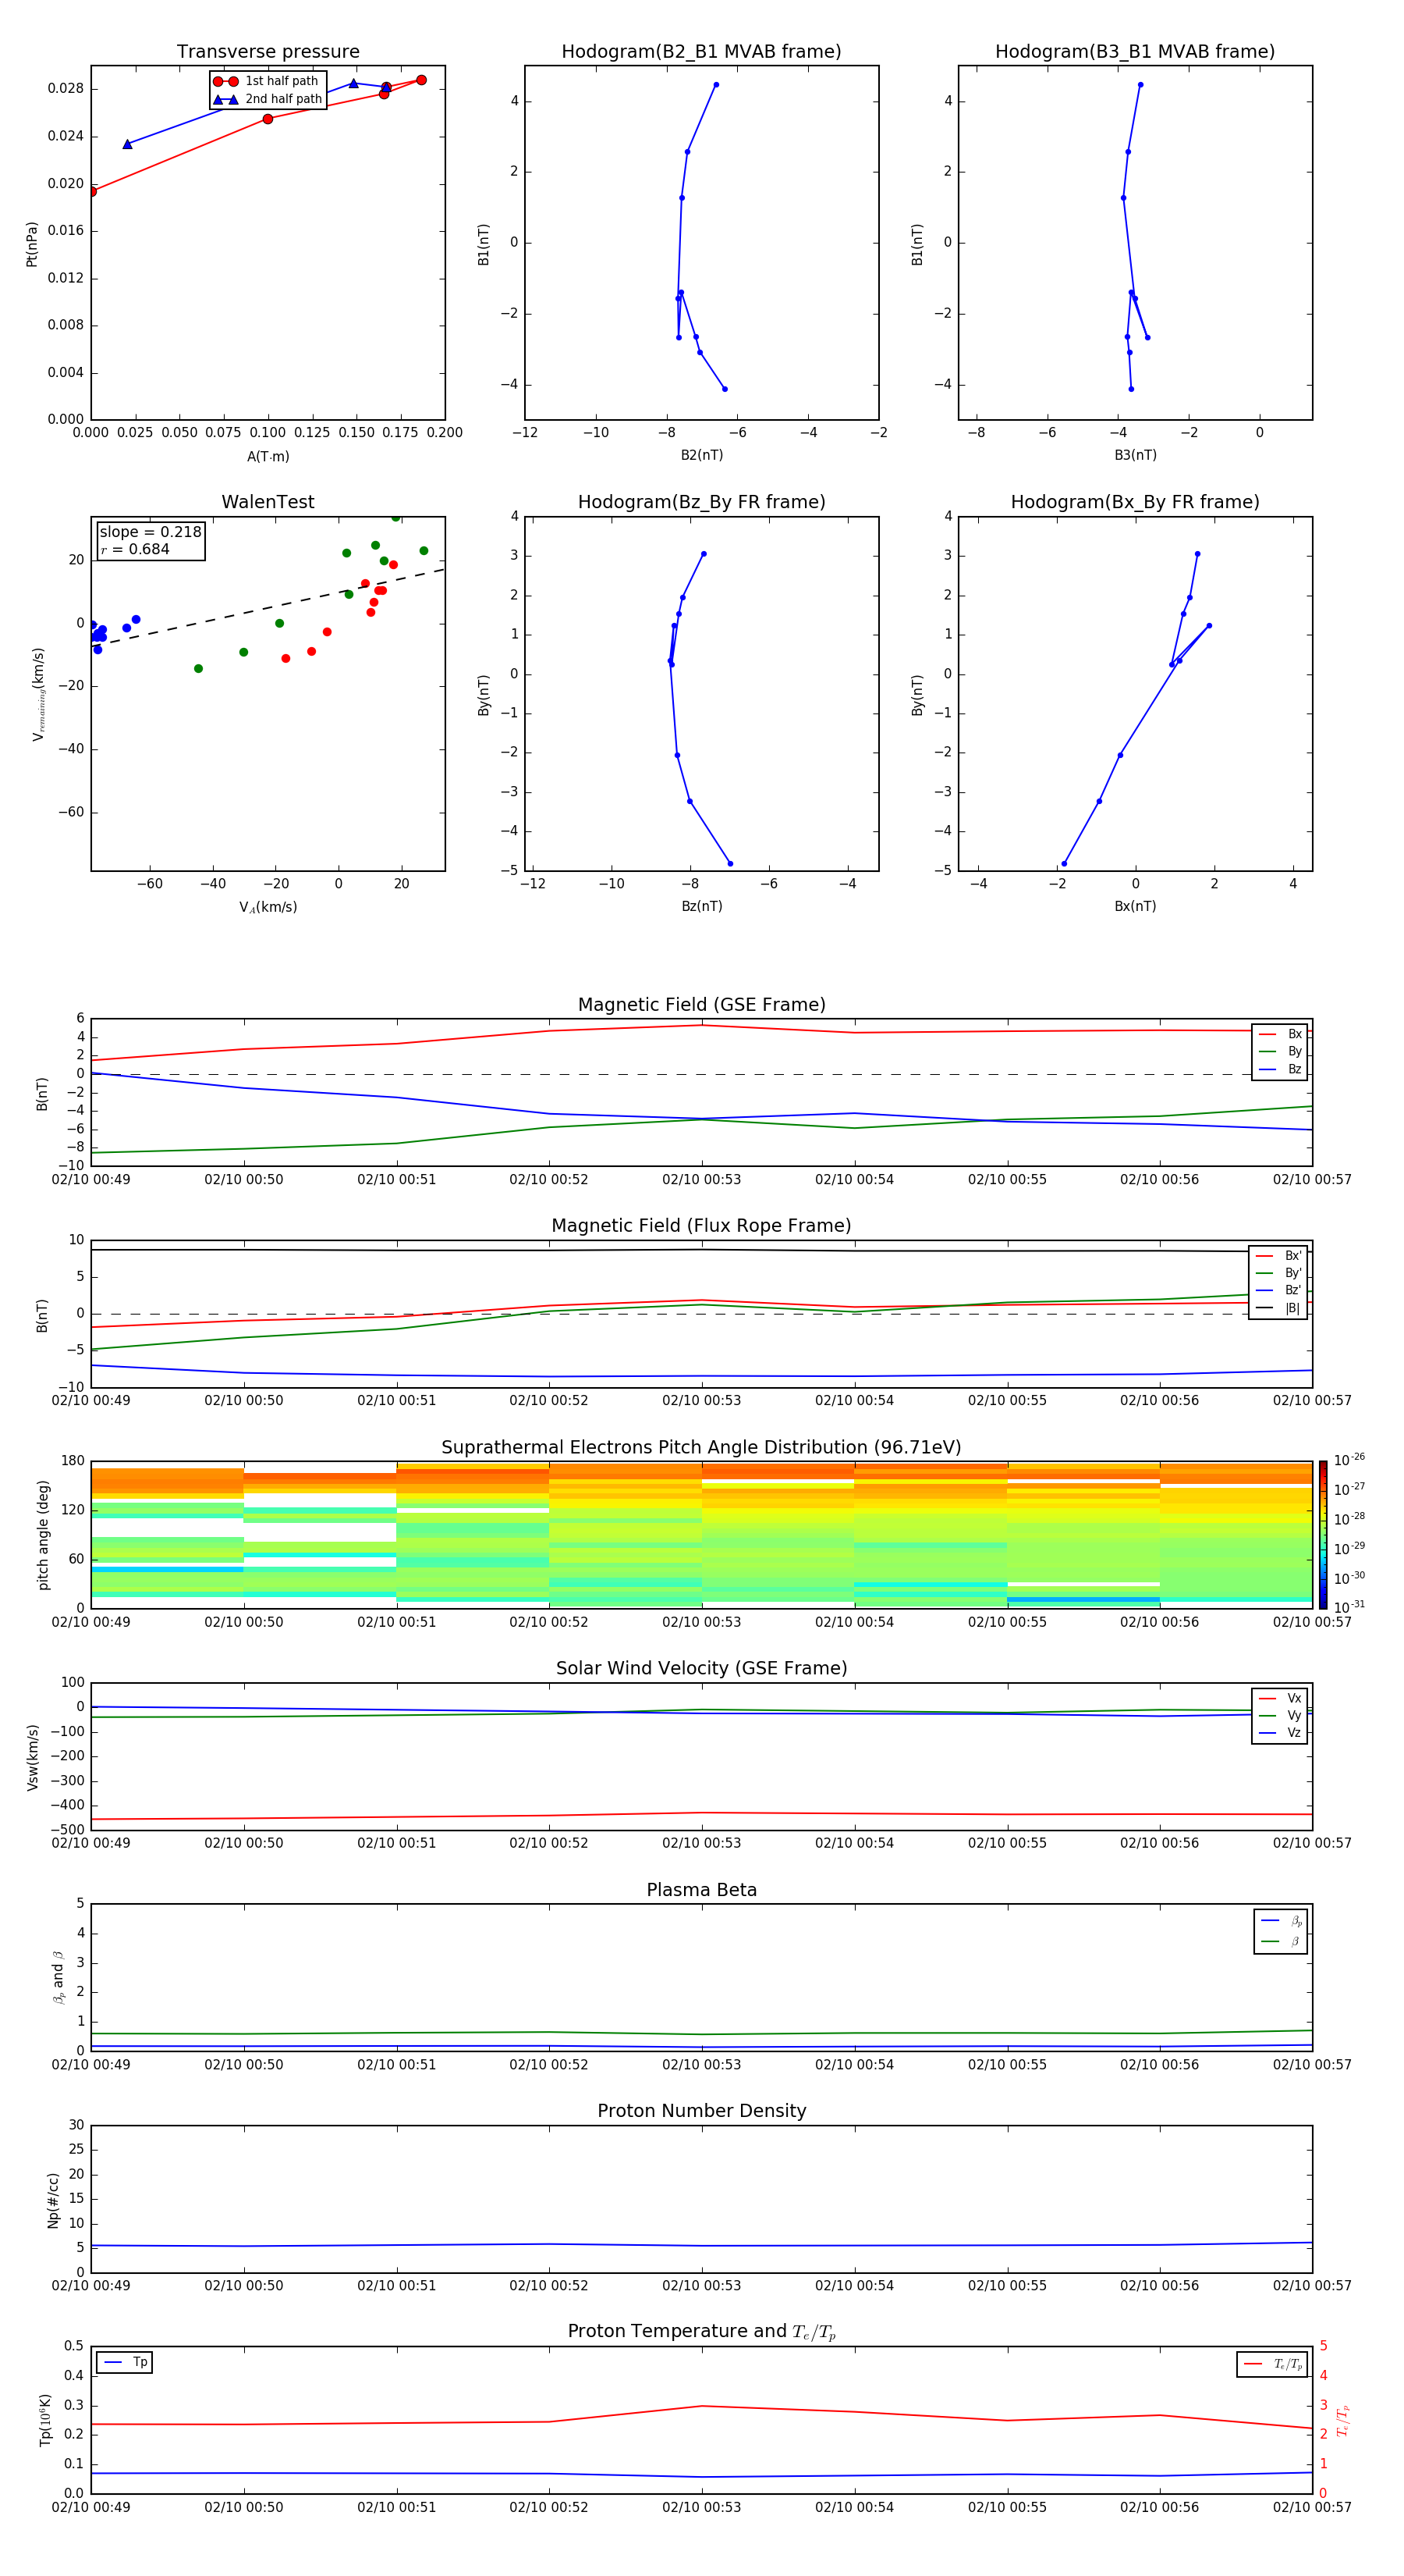1404x2576 pixels.
Task: Select the 'Vz' legend entry
Action: (1280, 1733)
